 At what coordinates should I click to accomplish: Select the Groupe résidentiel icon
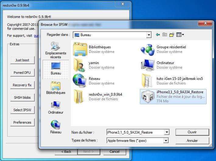pyautogui.click(x=148, y=50)
